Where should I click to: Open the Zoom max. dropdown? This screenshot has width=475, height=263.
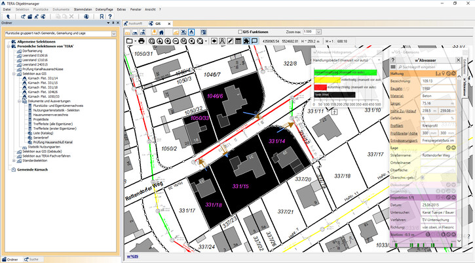tap(318, 31)
